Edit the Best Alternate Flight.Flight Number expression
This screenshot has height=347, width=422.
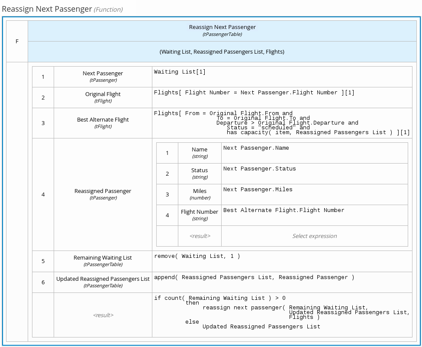click(314, 215)
